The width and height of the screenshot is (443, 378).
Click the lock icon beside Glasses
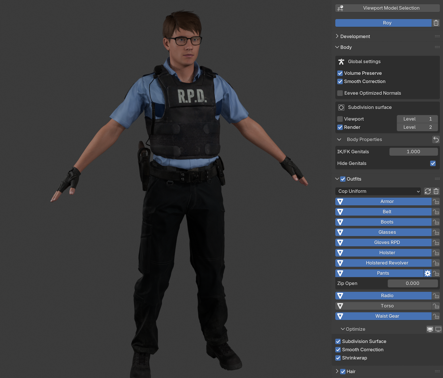tap(436, 232)
